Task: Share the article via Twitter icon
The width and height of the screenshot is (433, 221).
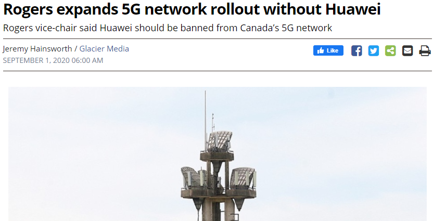Action: tap(373, 51)
